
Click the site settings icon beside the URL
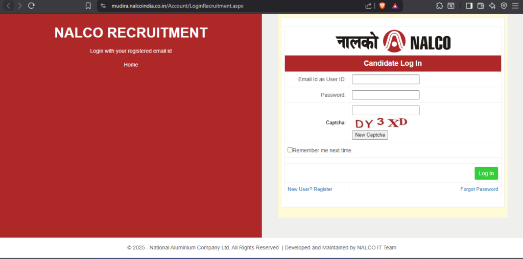click(x=103, y=6)
